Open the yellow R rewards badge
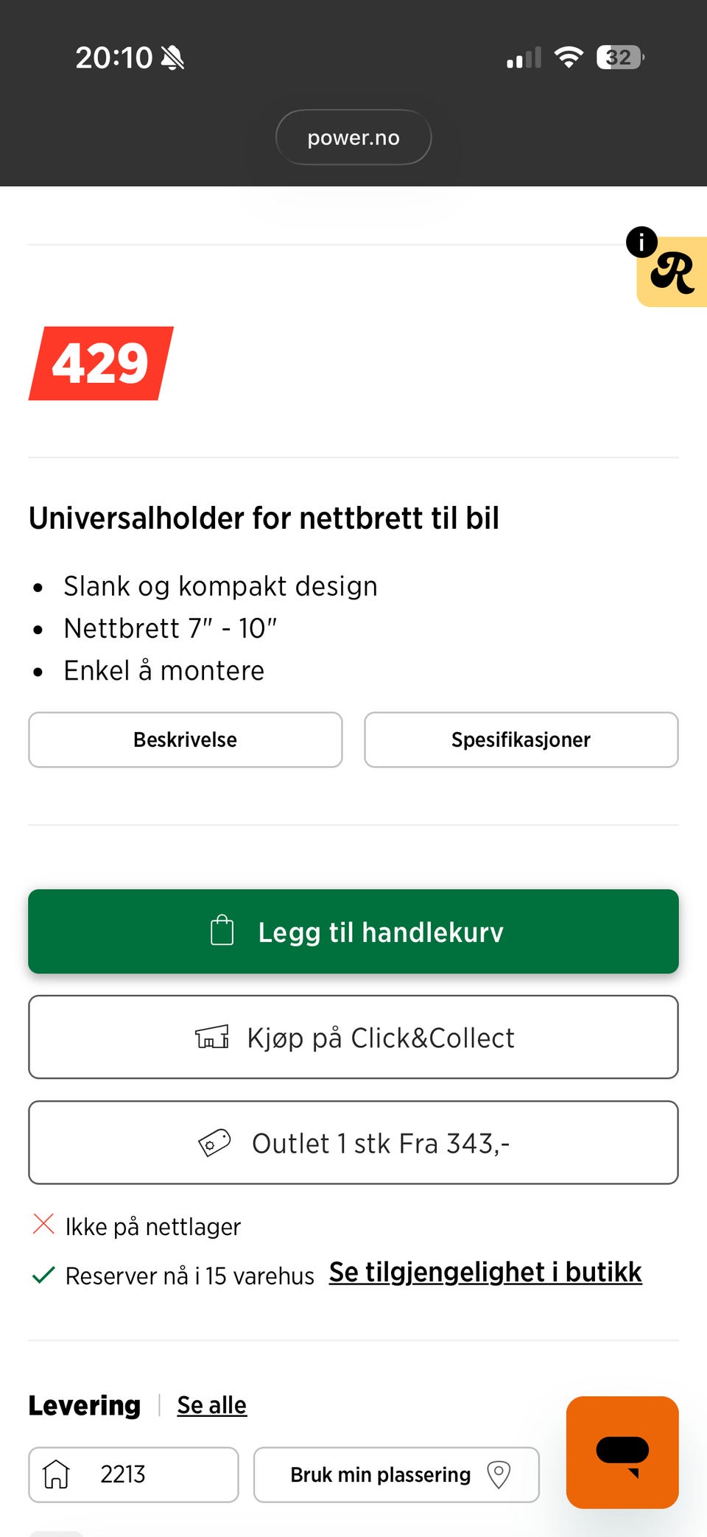This screenshot has width=707, height=1537. [673, 272]
